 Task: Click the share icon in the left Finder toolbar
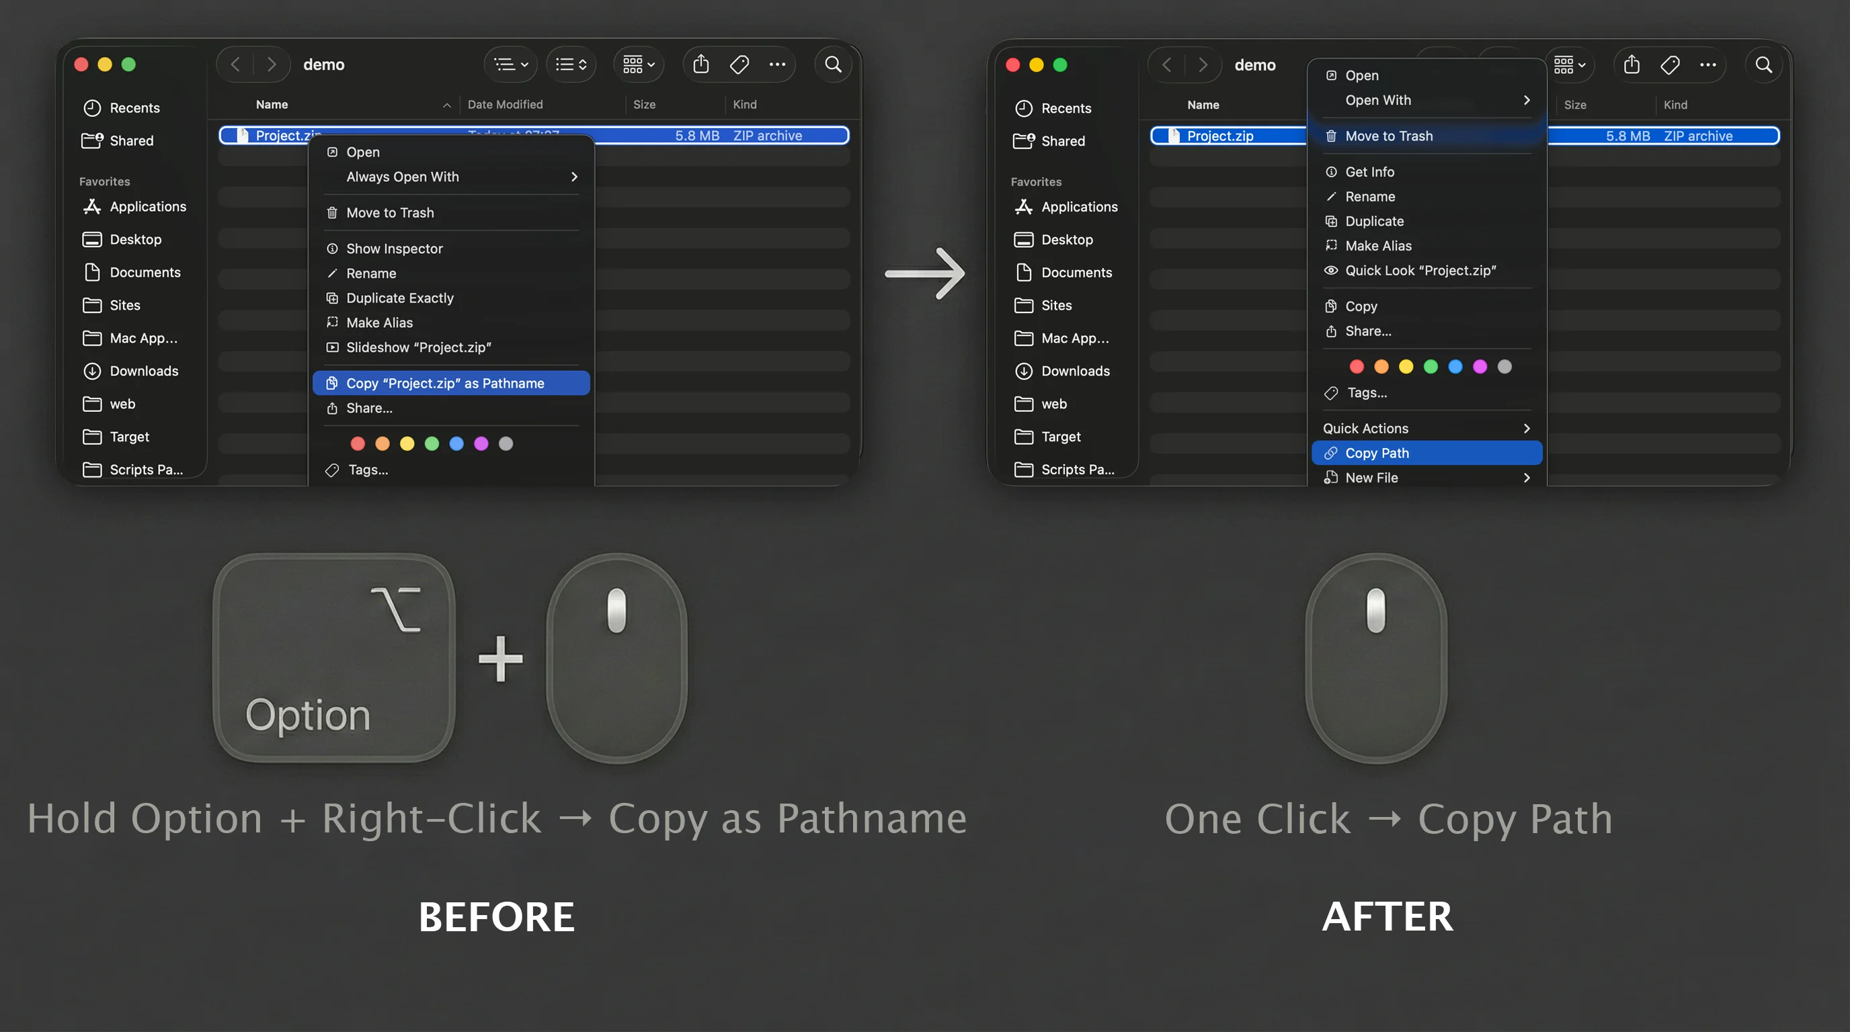pos(701,64)
